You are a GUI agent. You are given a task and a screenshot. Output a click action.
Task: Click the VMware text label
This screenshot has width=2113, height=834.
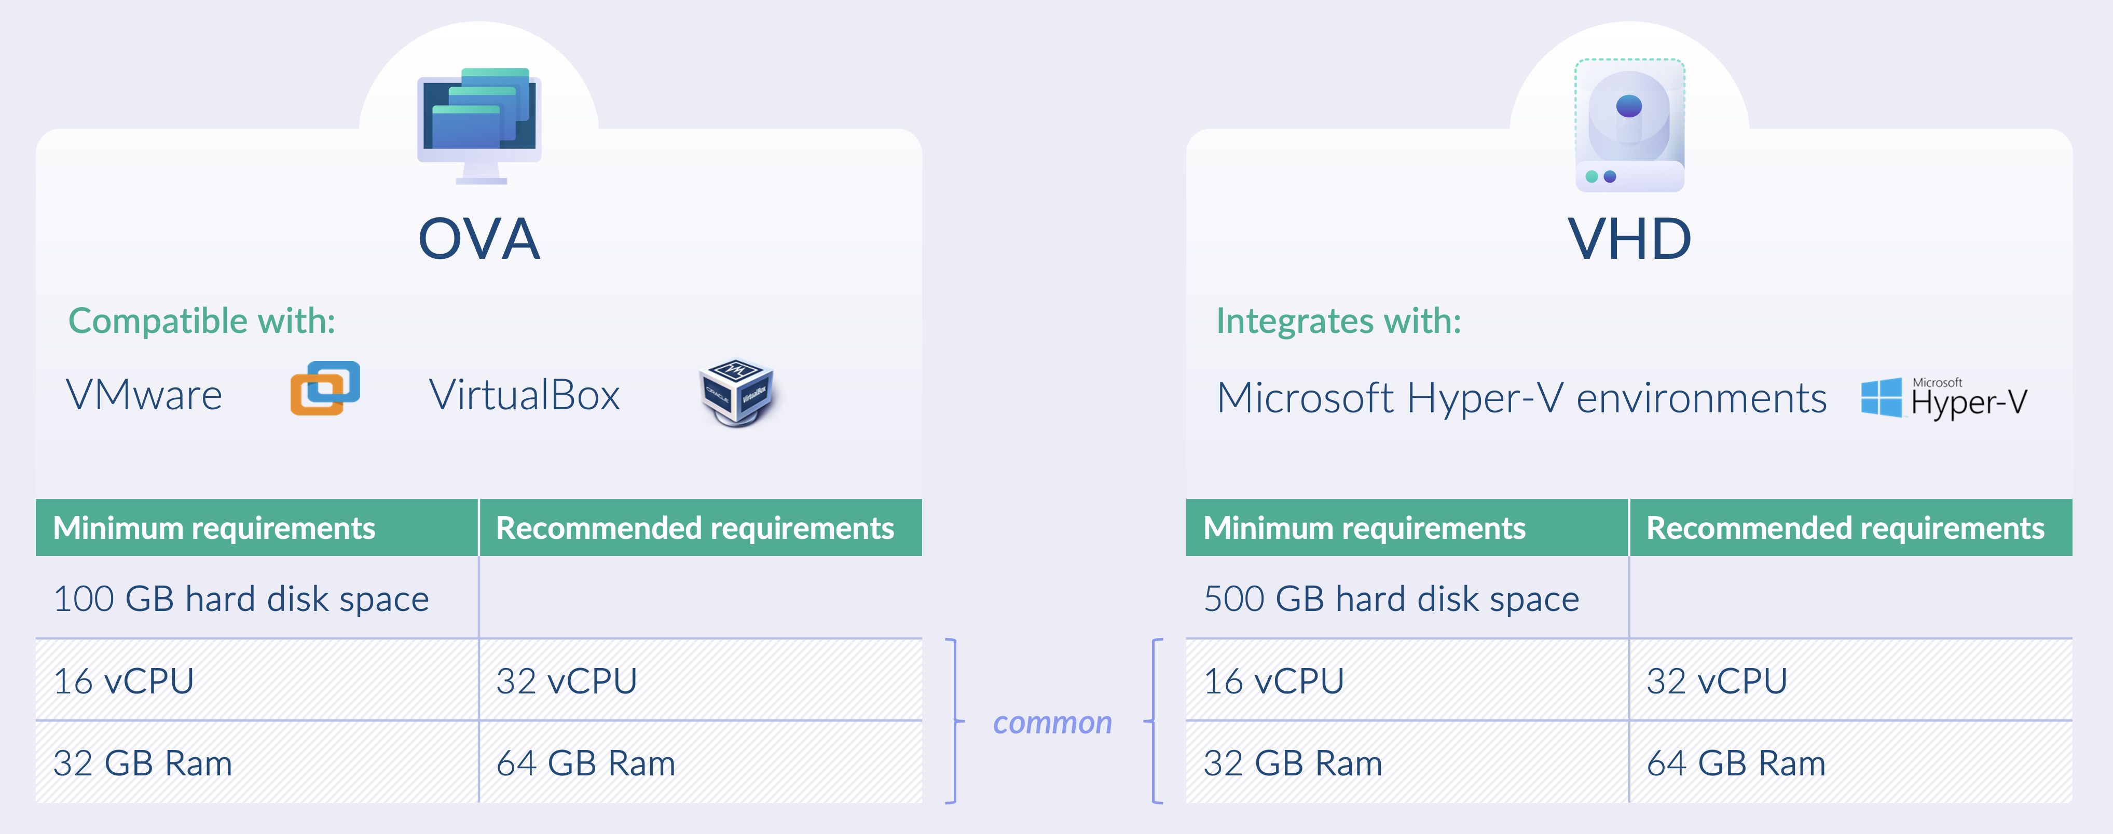[x=144, y=395]
